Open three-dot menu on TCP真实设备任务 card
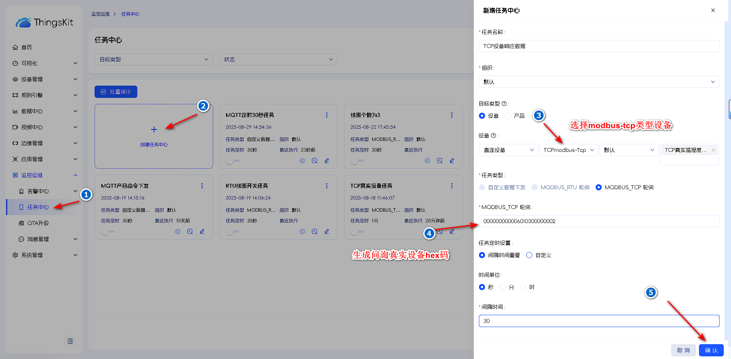This screenshot has height=359, width=731. pyautogui.click(x=452, y=186)
